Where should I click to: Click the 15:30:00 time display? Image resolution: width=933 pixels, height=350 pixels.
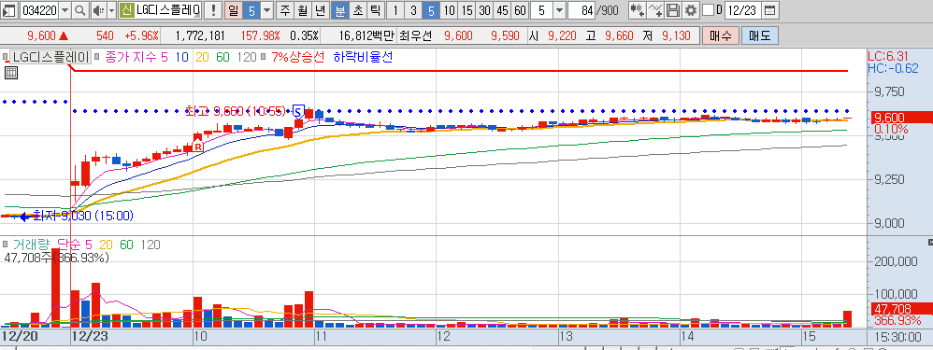tap(897, 337)
